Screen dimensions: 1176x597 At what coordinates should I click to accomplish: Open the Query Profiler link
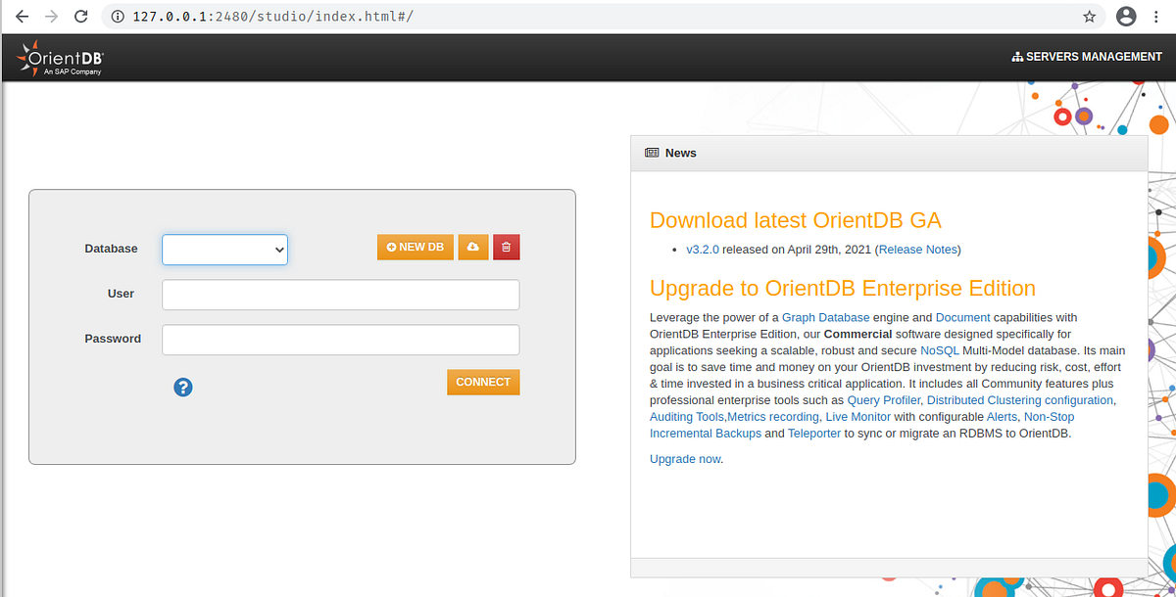point(884,400)
